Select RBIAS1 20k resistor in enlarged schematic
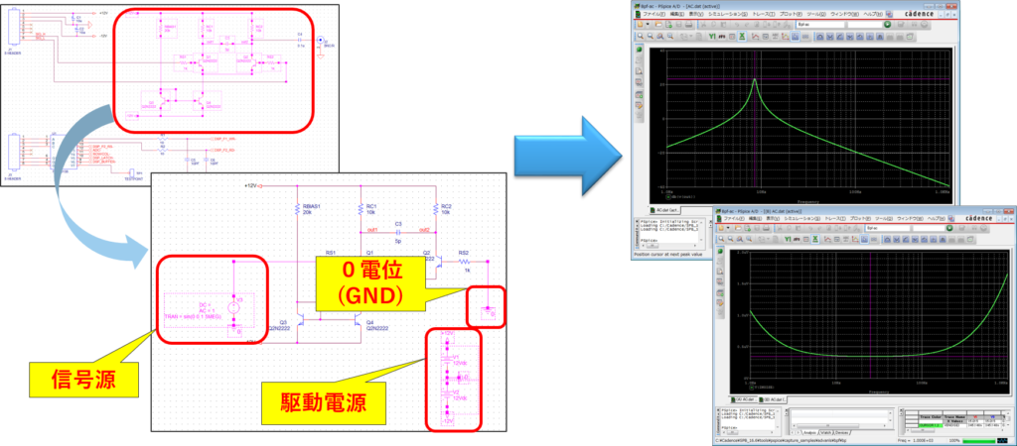 [x=297, y=209]
